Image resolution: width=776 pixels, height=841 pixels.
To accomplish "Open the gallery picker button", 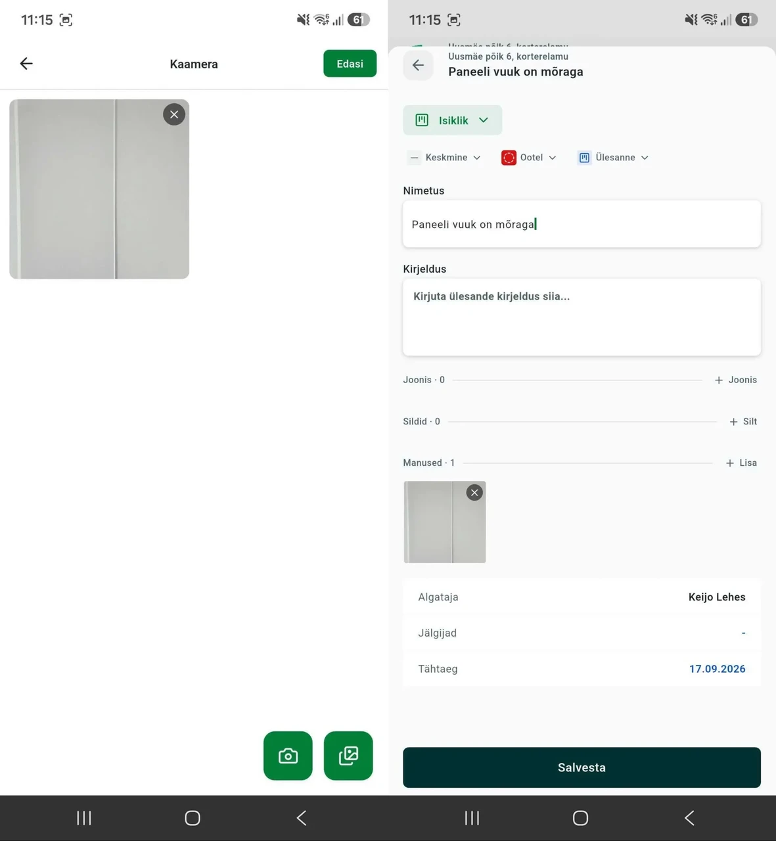I will [x=348, y=756].
